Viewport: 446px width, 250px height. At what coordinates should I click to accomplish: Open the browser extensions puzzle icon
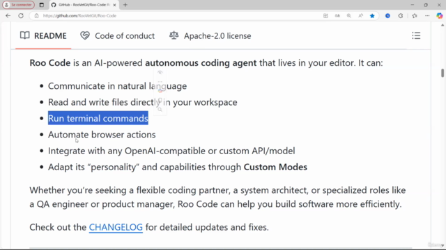pos(401,16)
